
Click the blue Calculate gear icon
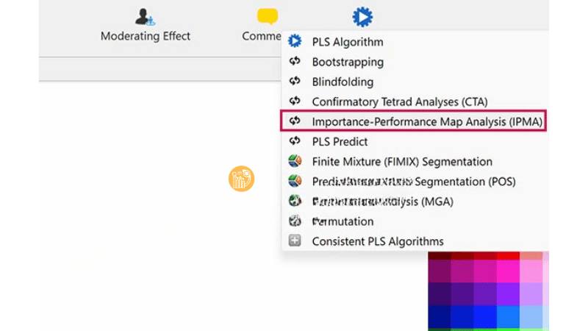tap(362, 16)
